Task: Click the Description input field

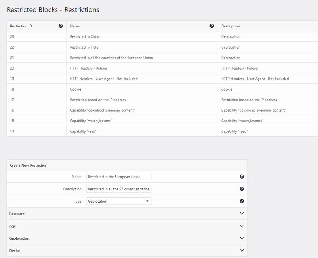Action: coord(119,189)
